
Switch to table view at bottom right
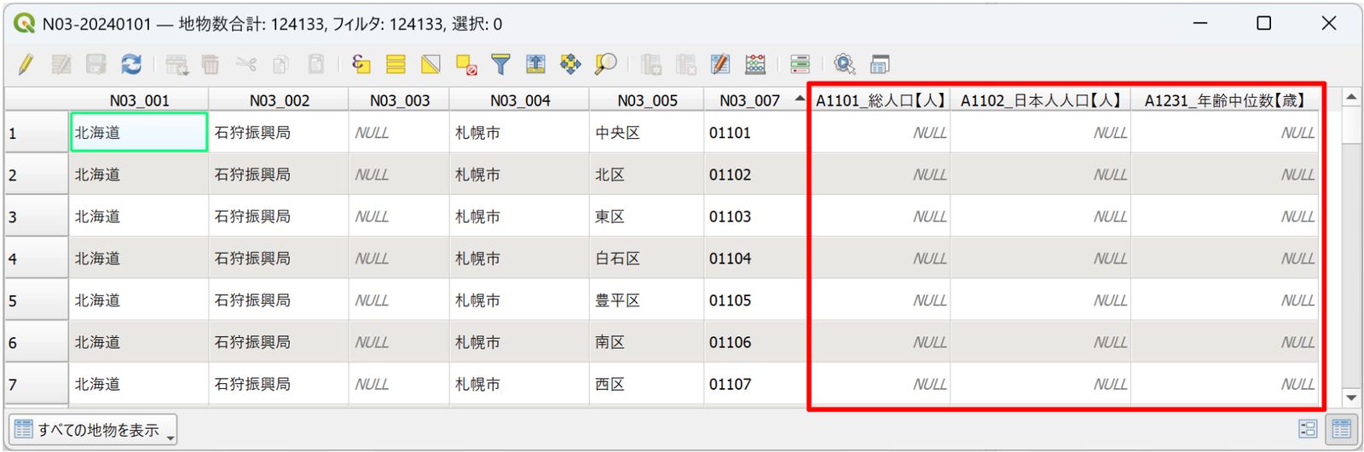(1342, 429)
